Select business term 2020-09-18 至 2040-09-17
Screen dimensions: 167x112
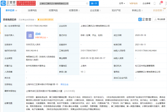(93, 58)
